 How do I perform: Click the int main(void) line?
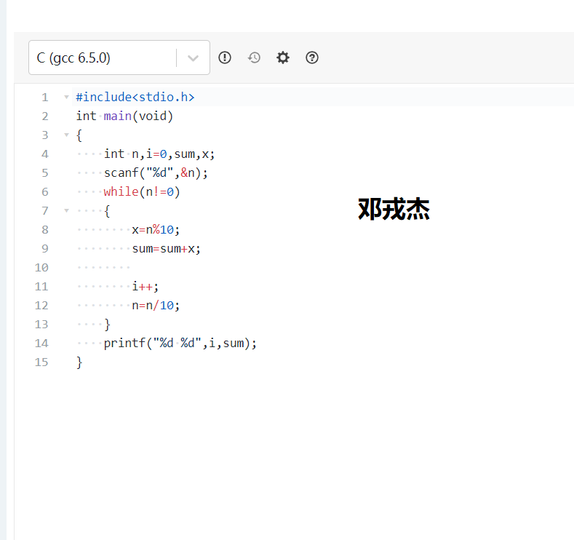124,116
